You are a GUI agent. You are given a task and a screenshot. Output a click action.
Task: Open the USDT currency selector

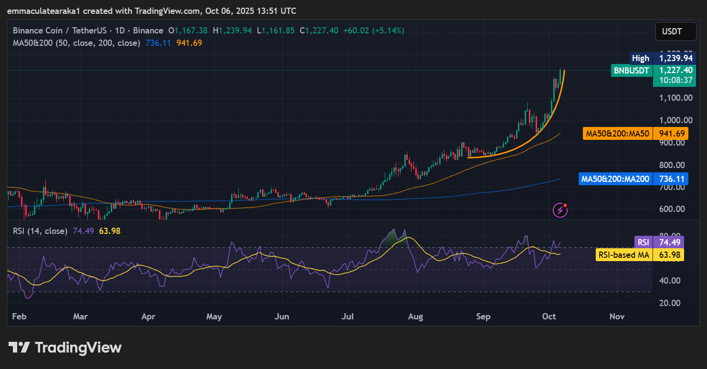672,32
